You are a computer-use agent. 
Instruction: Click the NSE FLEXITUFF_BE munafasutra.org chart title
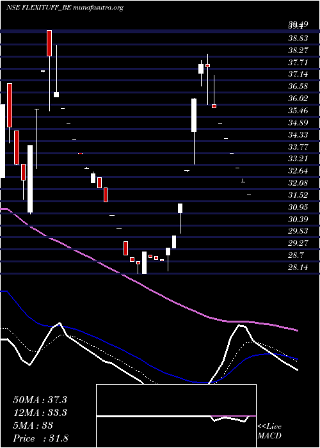coord(65,8)
